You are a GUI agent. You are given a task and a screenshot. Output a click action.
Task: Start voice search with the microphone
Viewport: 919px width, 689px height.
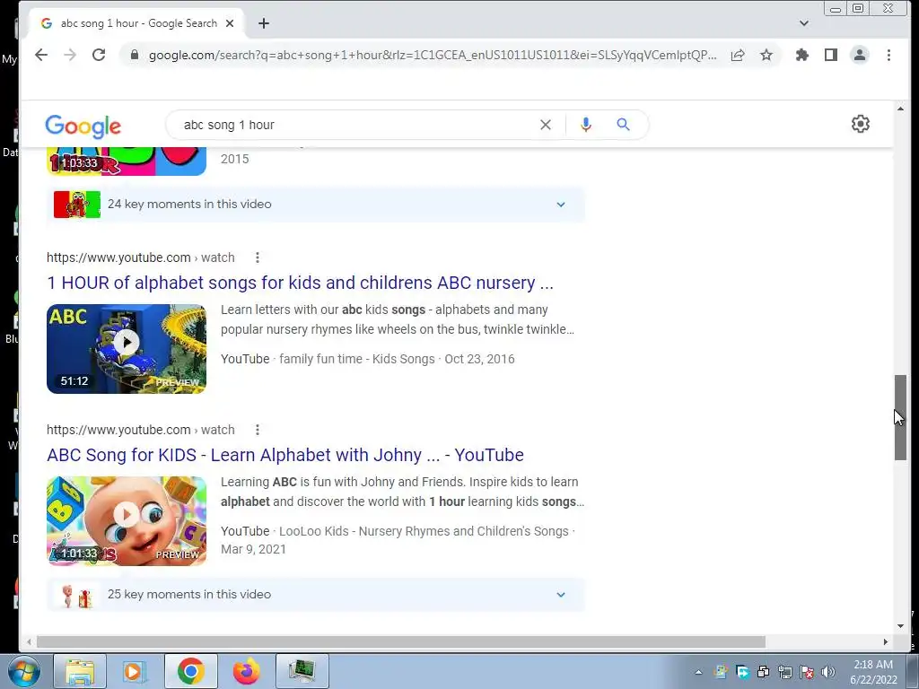pos(585,125)
